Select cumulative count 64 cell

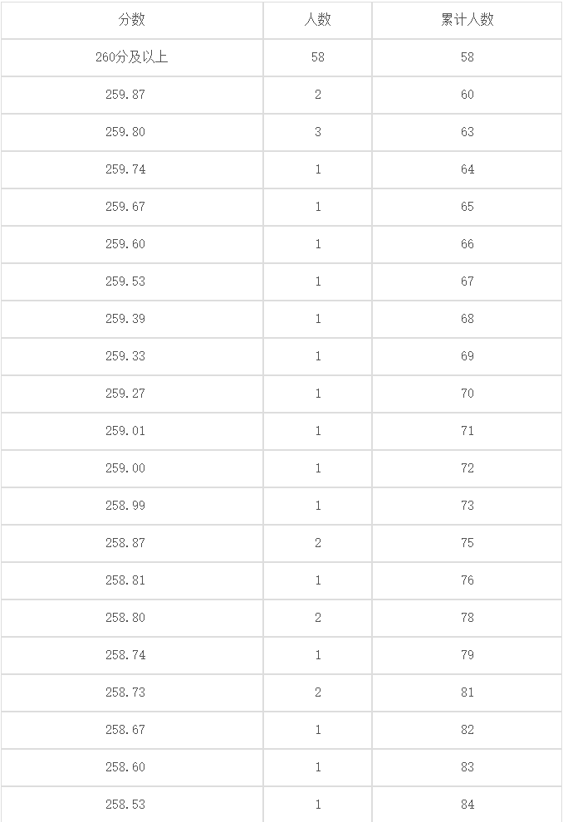467,169
